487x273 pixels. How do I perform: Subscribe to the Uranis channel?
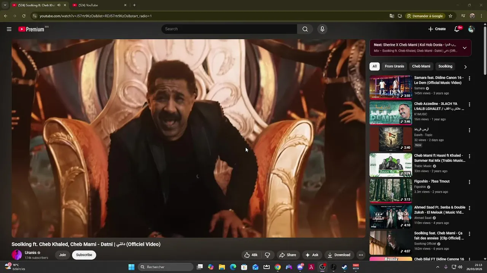[x=84, y=255]
